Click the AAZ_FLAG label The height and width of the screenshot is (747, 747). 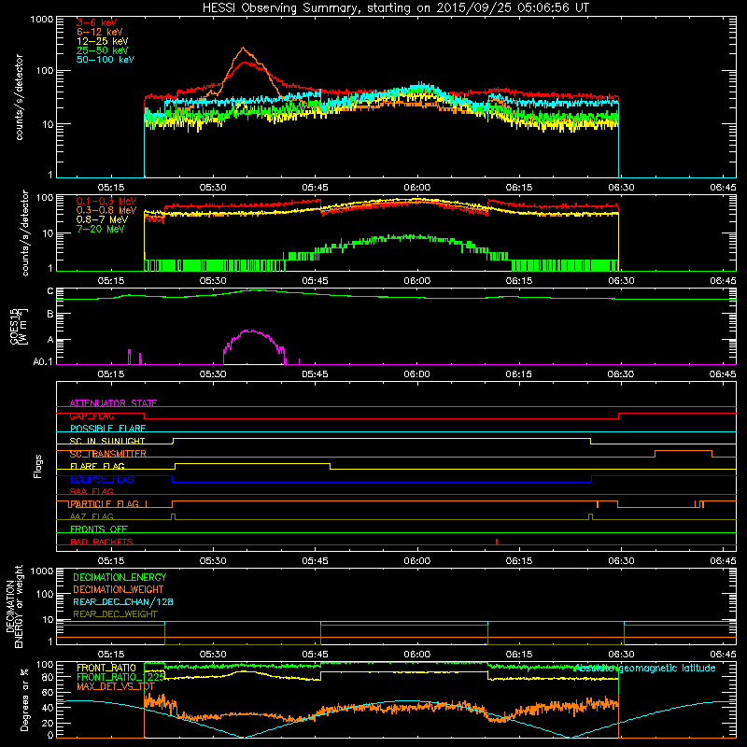click(92, 516)
